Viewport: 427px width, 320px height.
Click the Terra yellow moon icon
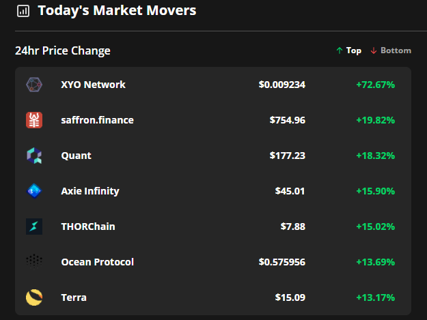click(x=34, y=297)
